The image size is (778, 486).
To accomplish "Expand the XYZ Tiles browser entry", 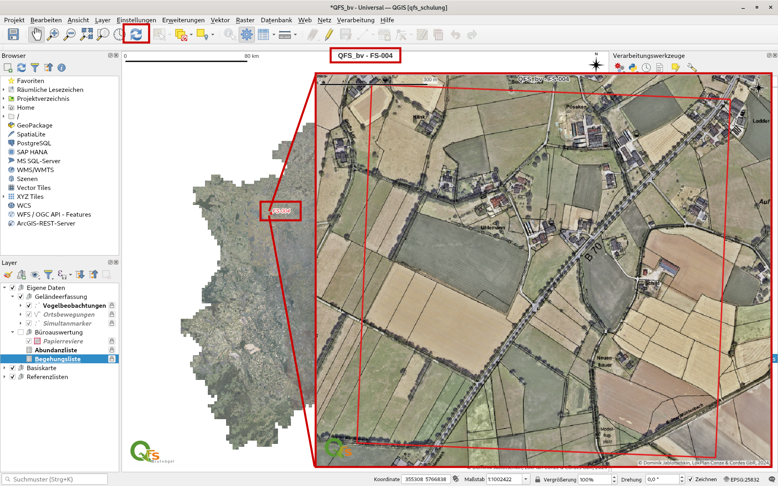I will click(x=4, y=197).
